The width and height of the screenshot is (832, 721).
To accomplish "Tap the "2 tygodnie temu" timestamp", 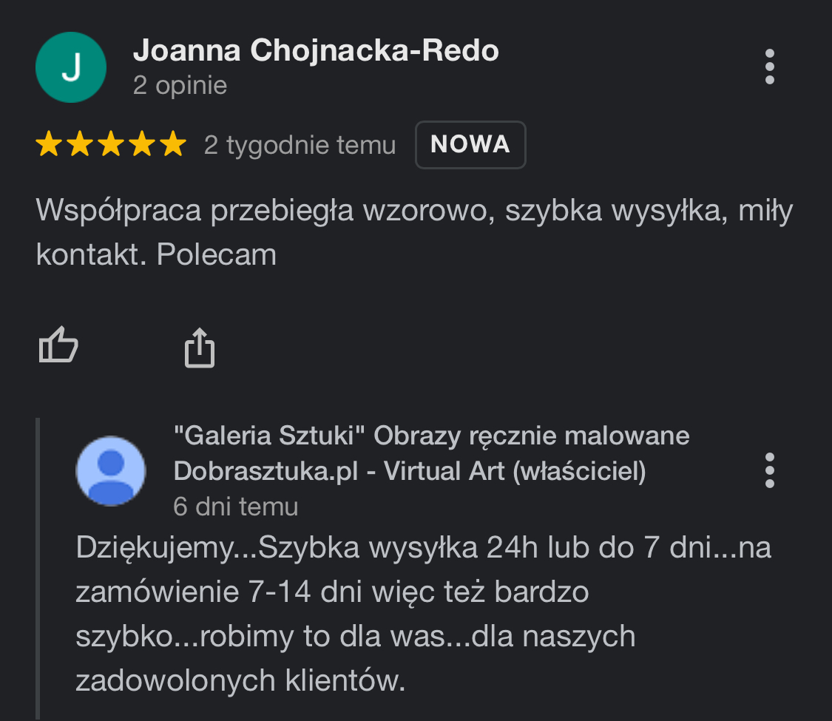I will pyautogui.click(x=300, y=145).
